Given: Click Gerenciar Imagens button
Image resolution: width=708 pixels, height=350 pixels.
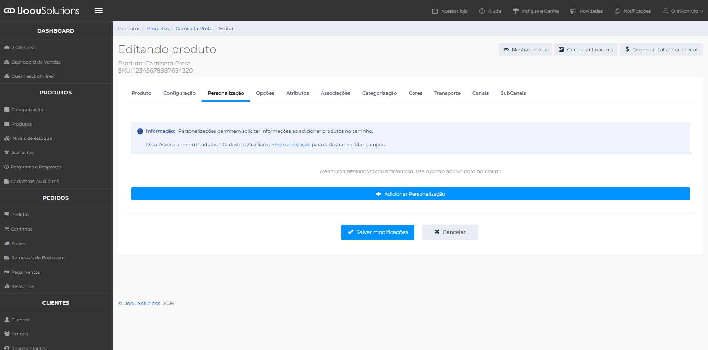Looking at the screenshot, I should (586, 49).
